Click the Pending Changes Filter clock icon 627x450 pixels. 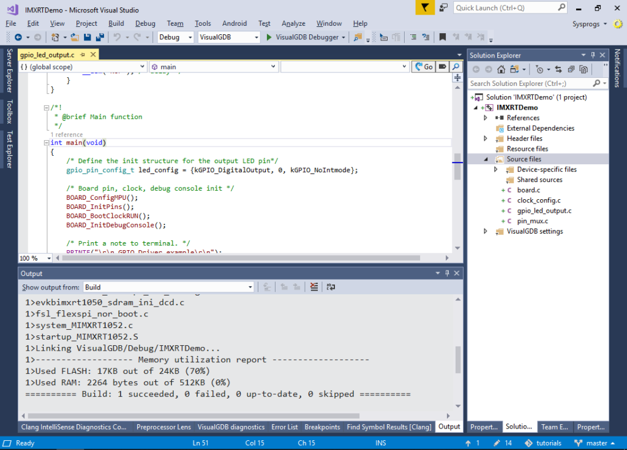tap(539, 70)
